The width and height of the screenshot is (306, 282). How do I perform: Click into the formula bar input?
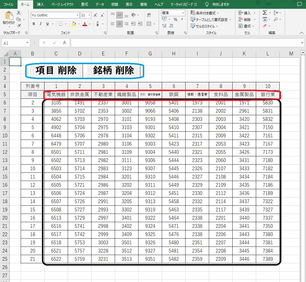[x=185, y=43]
